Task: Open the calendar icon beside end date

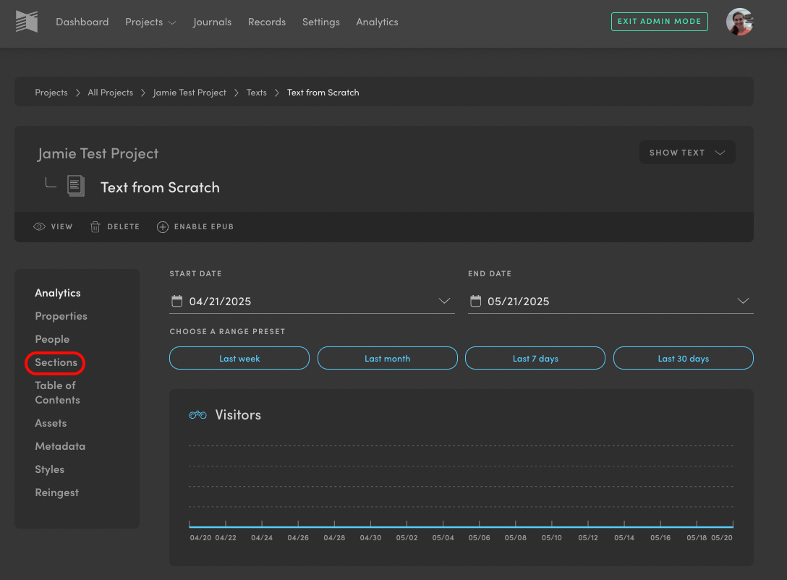Action: [x=476, y=300]
